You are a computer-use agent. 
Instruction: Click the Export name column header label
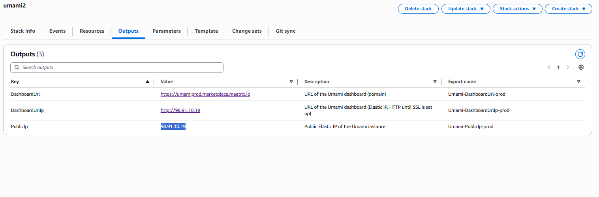[462, 82]
